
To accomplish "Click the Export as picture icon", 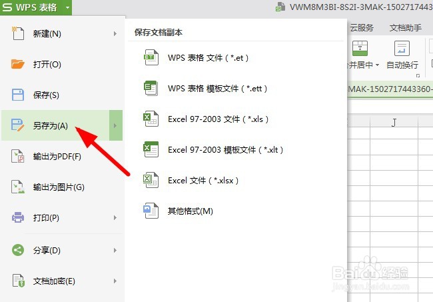I will point(18,187).
